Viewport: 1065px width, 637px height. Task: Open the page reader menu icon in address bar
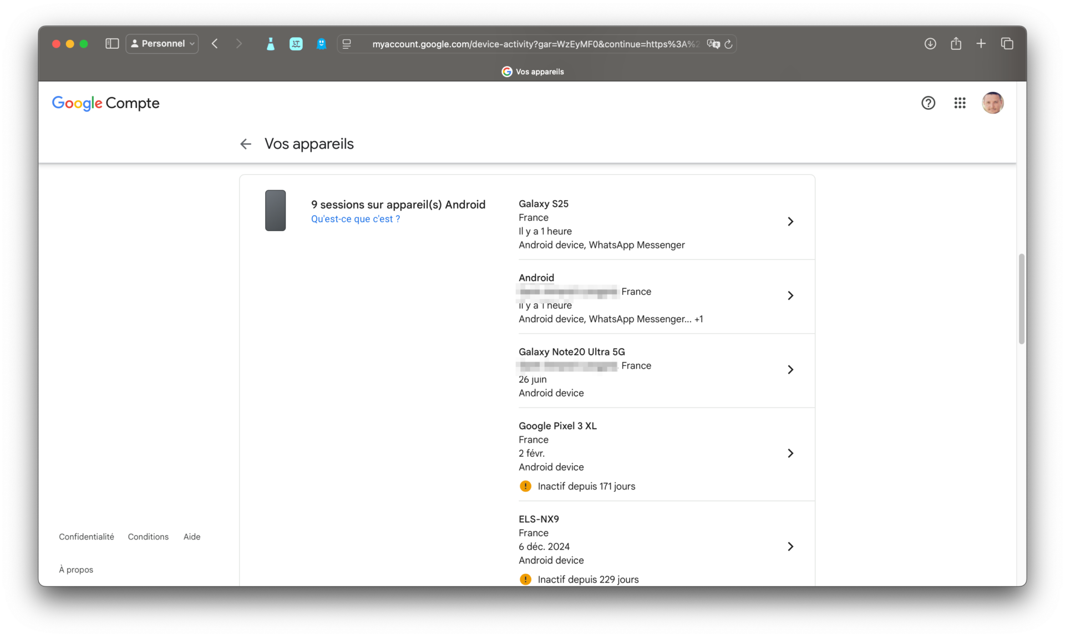[x=347, y=44]
